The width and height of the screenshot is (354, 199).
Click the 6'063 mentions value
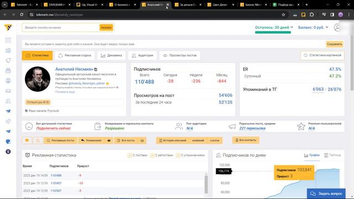pyautogui.click(x=318, y=90)
